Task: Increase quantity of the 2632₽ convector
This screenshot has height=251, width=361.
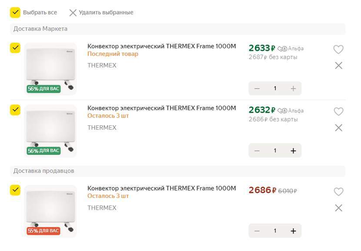Action: tap(293, 151)
